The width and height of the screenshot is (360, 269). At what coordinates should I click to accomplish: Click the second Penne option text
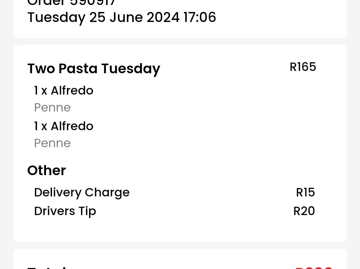click(52, 143)
